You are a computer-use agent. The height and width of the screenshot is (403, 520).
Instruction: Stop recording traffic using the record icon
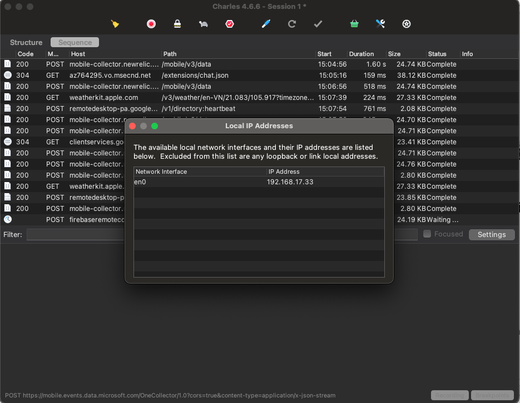(x=150, y=24)
